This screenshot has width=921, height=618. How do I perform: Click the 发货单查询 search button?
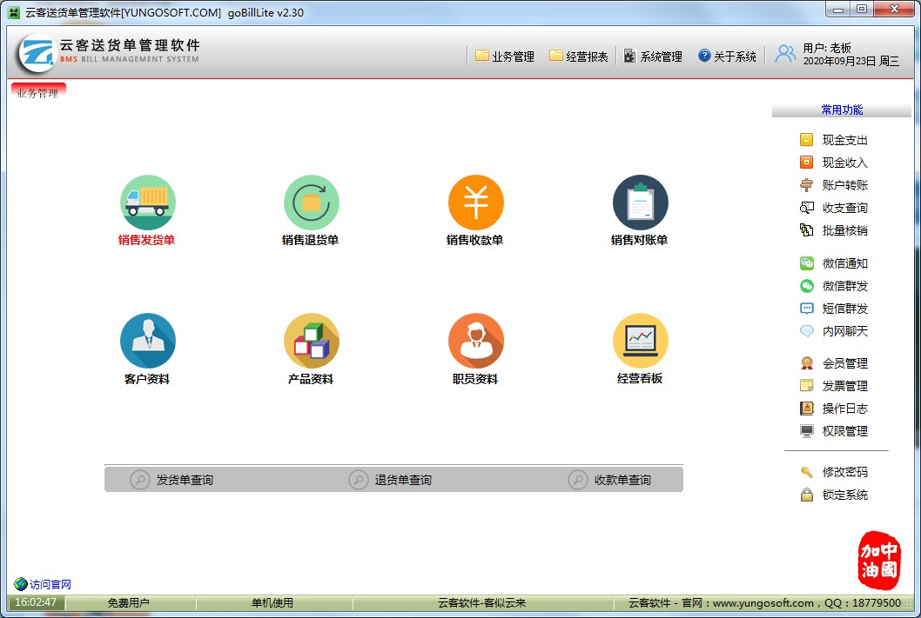[172, 480]
